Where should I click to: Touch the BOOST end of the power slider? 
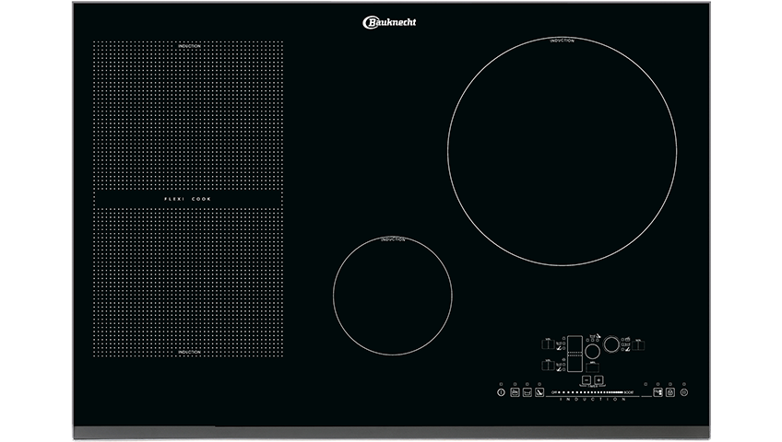point(629,392)
